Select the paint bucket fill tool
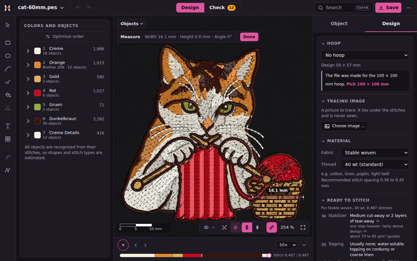 point(8,95)
